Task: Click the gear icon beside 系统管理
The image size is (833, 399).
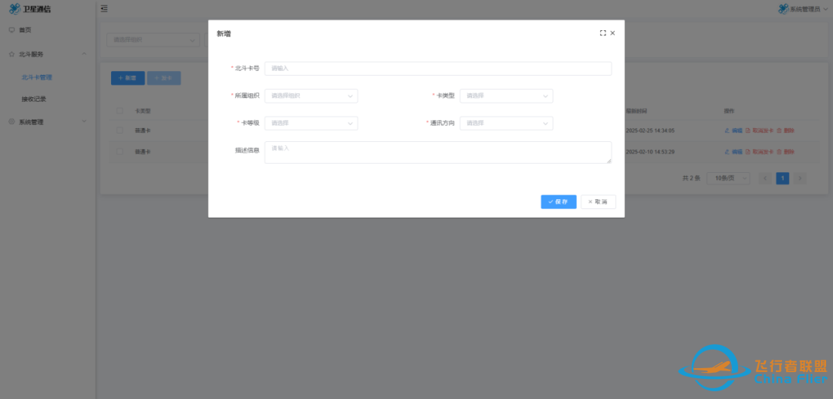Action: pos(12,122)
